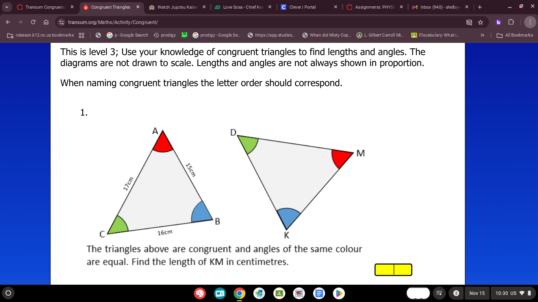This screenshot has width=538, height=302.
Task: Open Google Play Store from the shelf
Action: [339, 293]
